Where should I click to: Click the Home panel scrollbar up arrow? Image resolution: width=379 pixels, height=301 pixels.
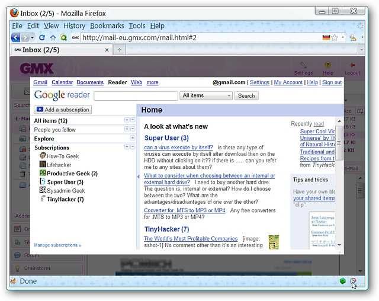tap(339, 121)
